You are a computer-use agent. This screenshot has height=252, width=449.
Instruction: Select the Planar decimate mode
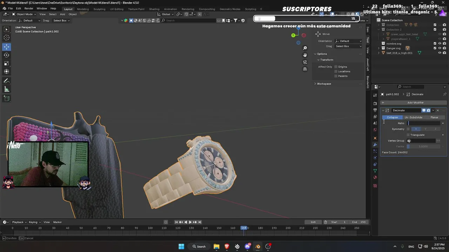[434, 118]
